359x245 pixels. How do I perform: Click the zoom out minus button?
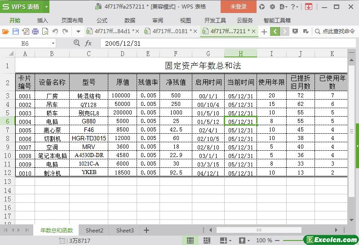pyautogui.click(x=277, y=241)
